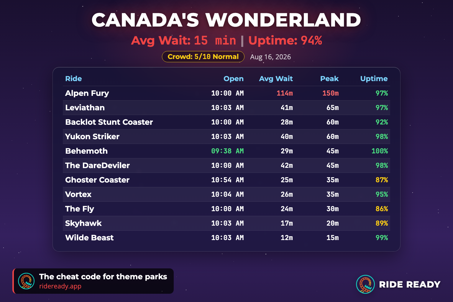
Task: Select the Ride column header
Action: 73,79
